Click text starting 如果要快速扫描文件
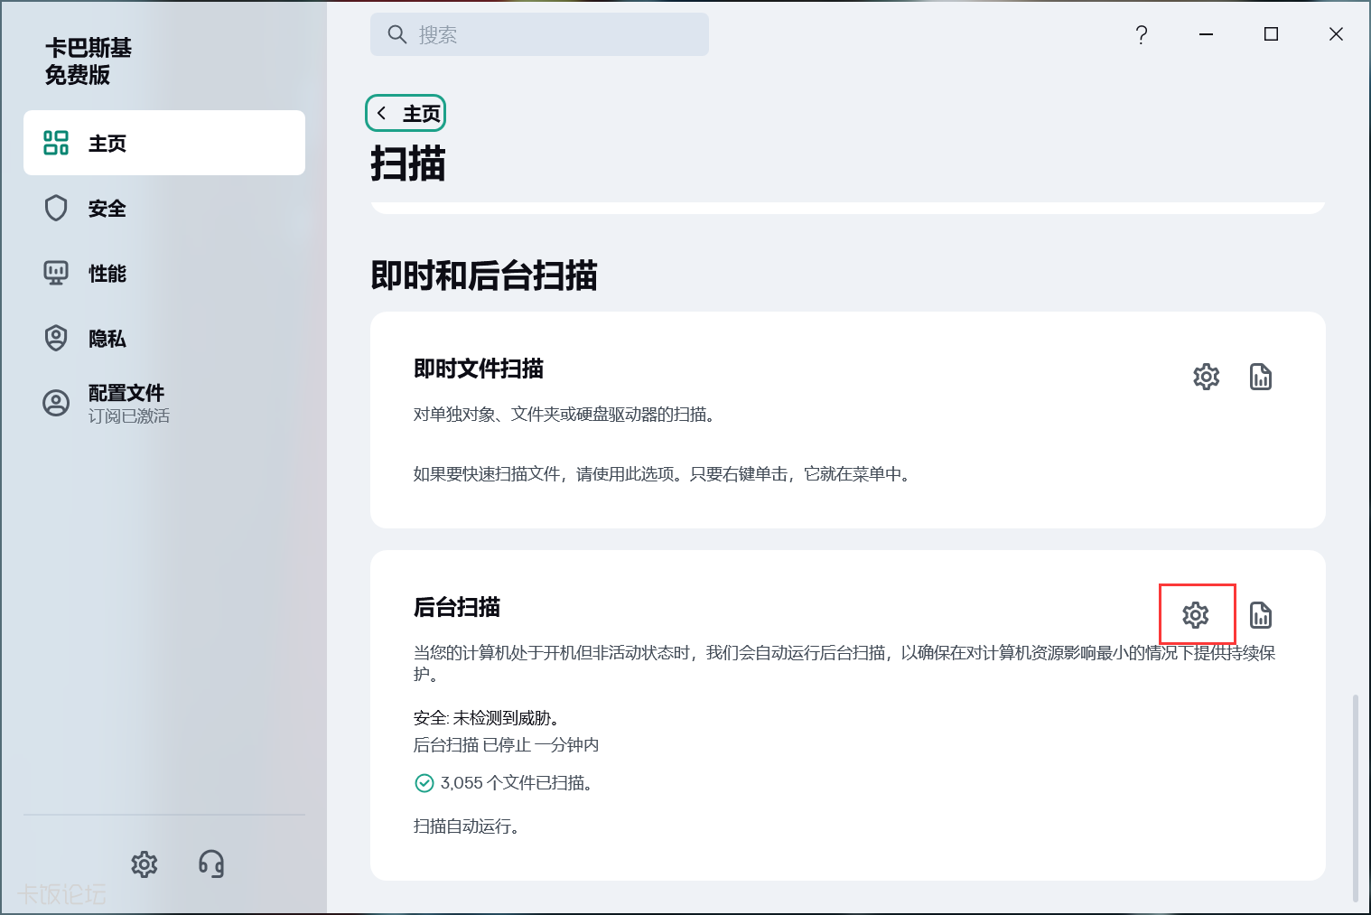The height and width of the screenshot is (915, 1371). 663,474
